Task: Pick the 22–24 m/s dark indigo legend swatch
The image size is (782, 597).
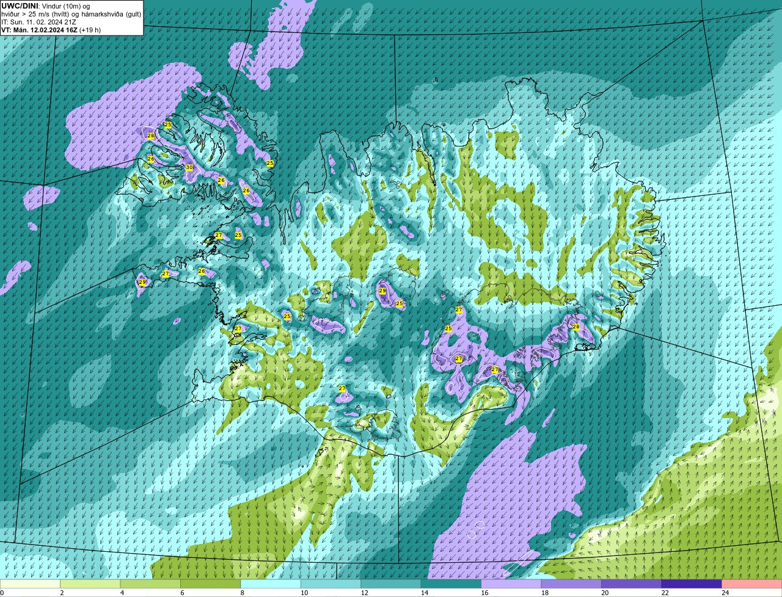Action: tap(691, 584)
